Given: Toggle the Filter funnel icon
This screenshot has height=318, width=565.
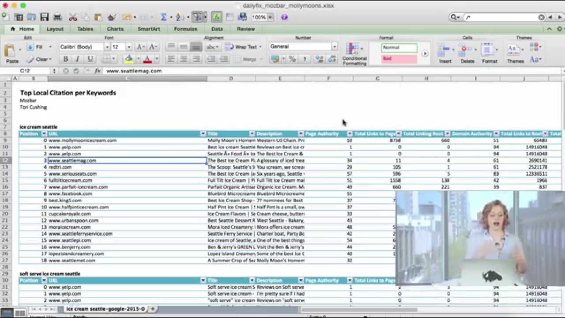Looking at the screenshot, I should pos(197,17).
